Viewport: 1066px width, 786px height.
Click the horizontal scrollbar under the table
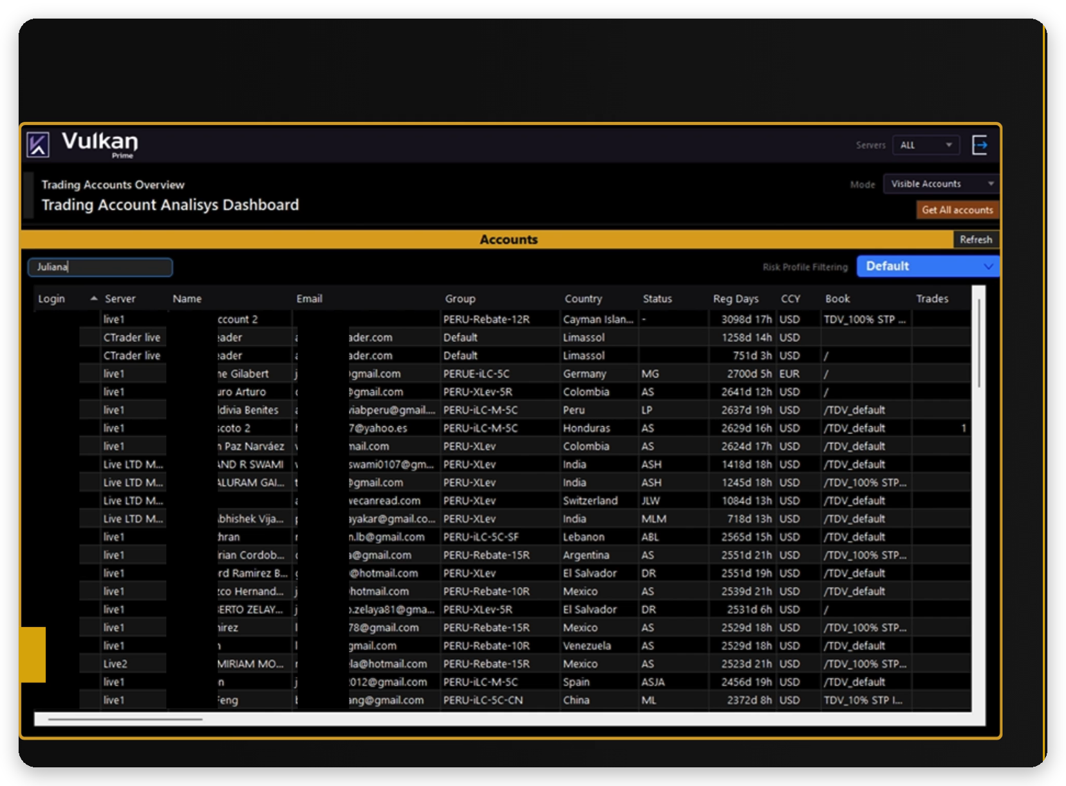coord(125,719)
